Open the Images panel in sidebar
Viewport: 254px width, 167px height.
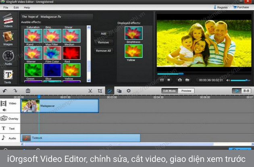[x=8, y=38]
